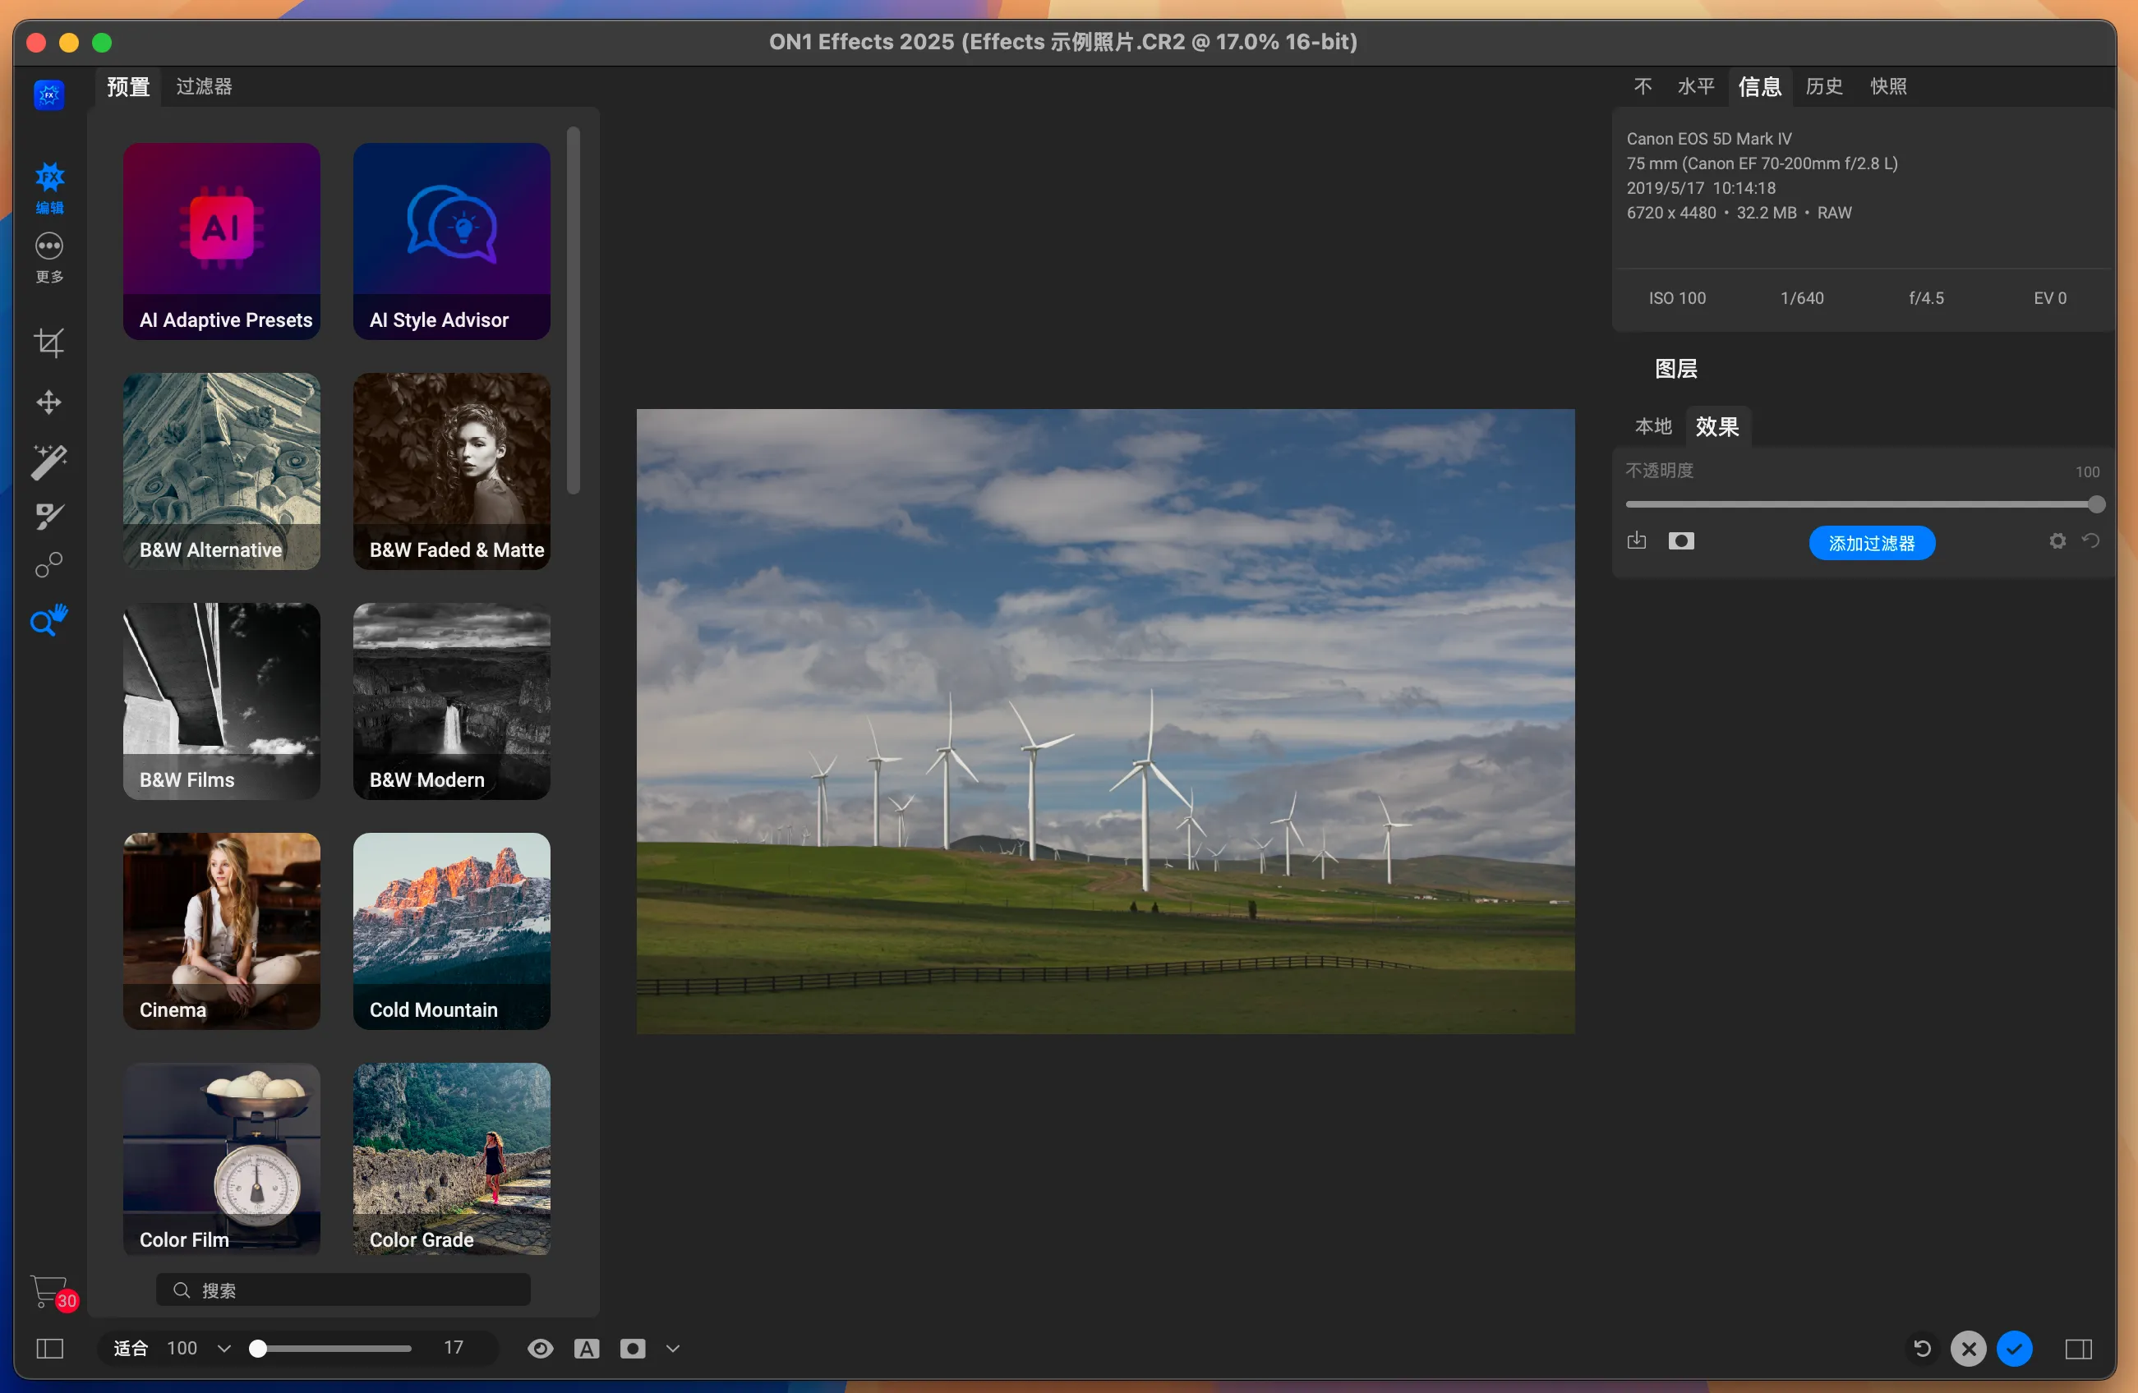This screenshot has height=1393, width=2138.
Task: Expand the zoom level 100 dropdown
Action: (223, 1348)
